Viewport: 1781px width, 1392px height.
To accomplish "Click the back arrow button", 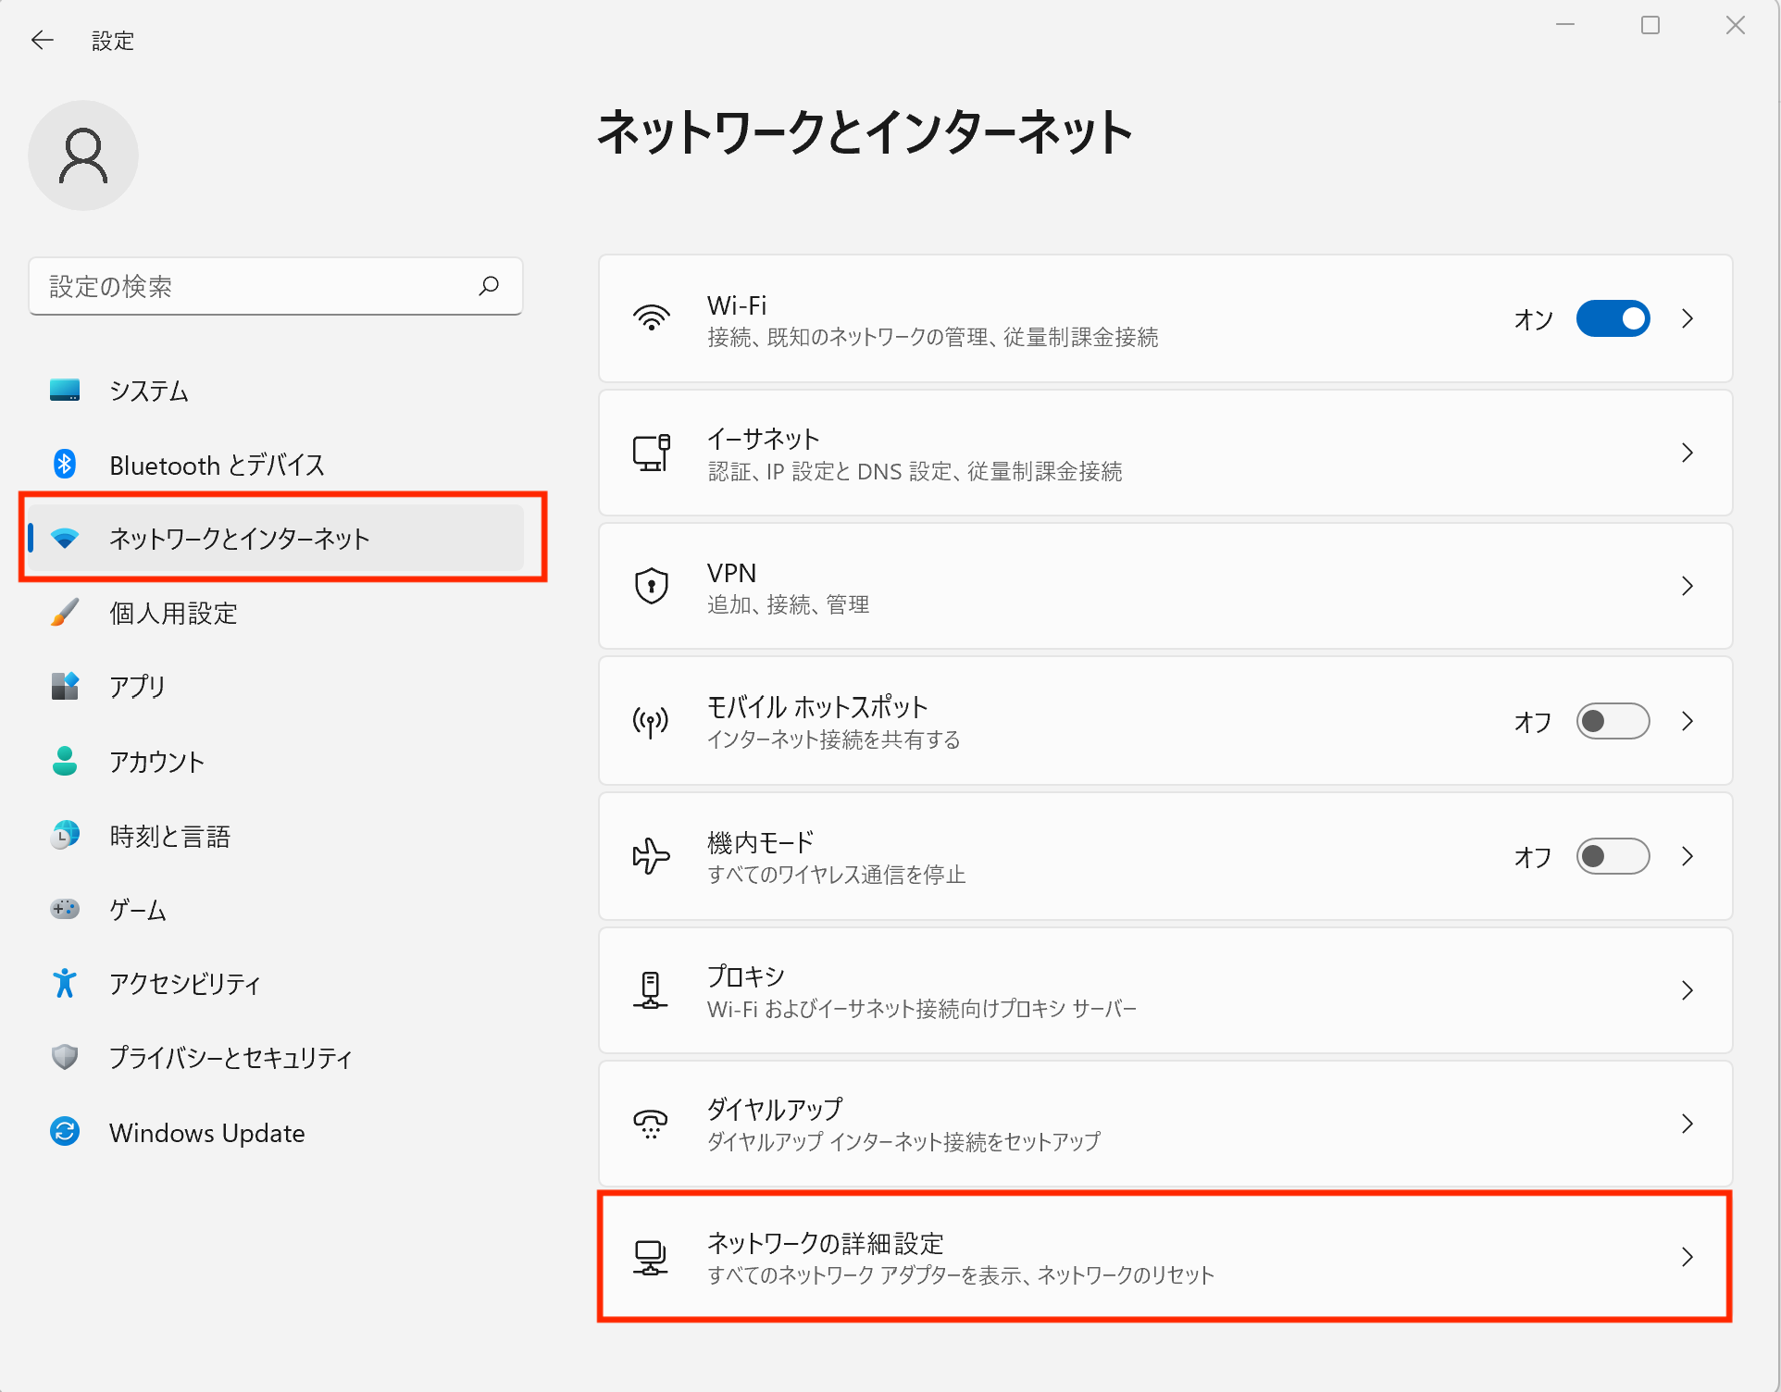I will [x=42, y=40].
